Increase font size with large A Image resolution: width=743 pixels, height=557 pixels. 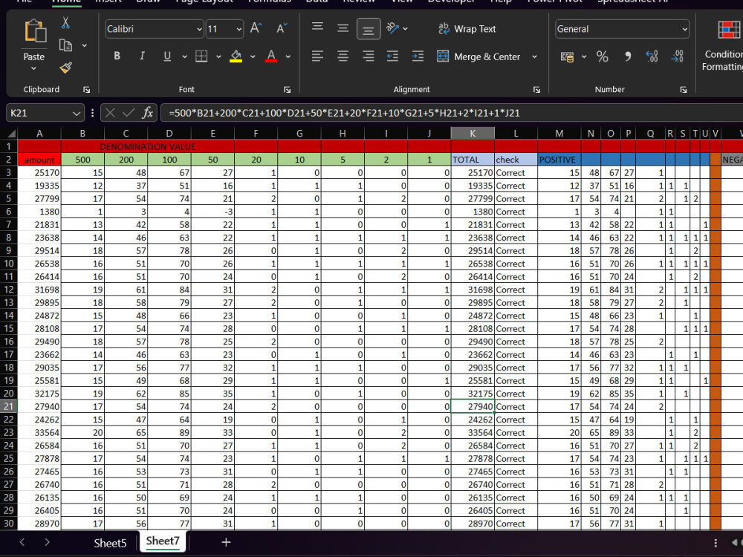coord(256,28)
